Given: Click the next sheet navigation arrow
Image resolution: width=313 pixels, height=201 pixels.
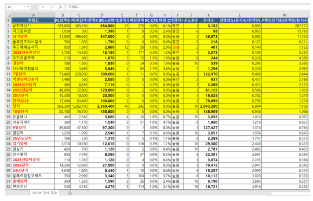Looking at the screenshot, I should (19, 193).
